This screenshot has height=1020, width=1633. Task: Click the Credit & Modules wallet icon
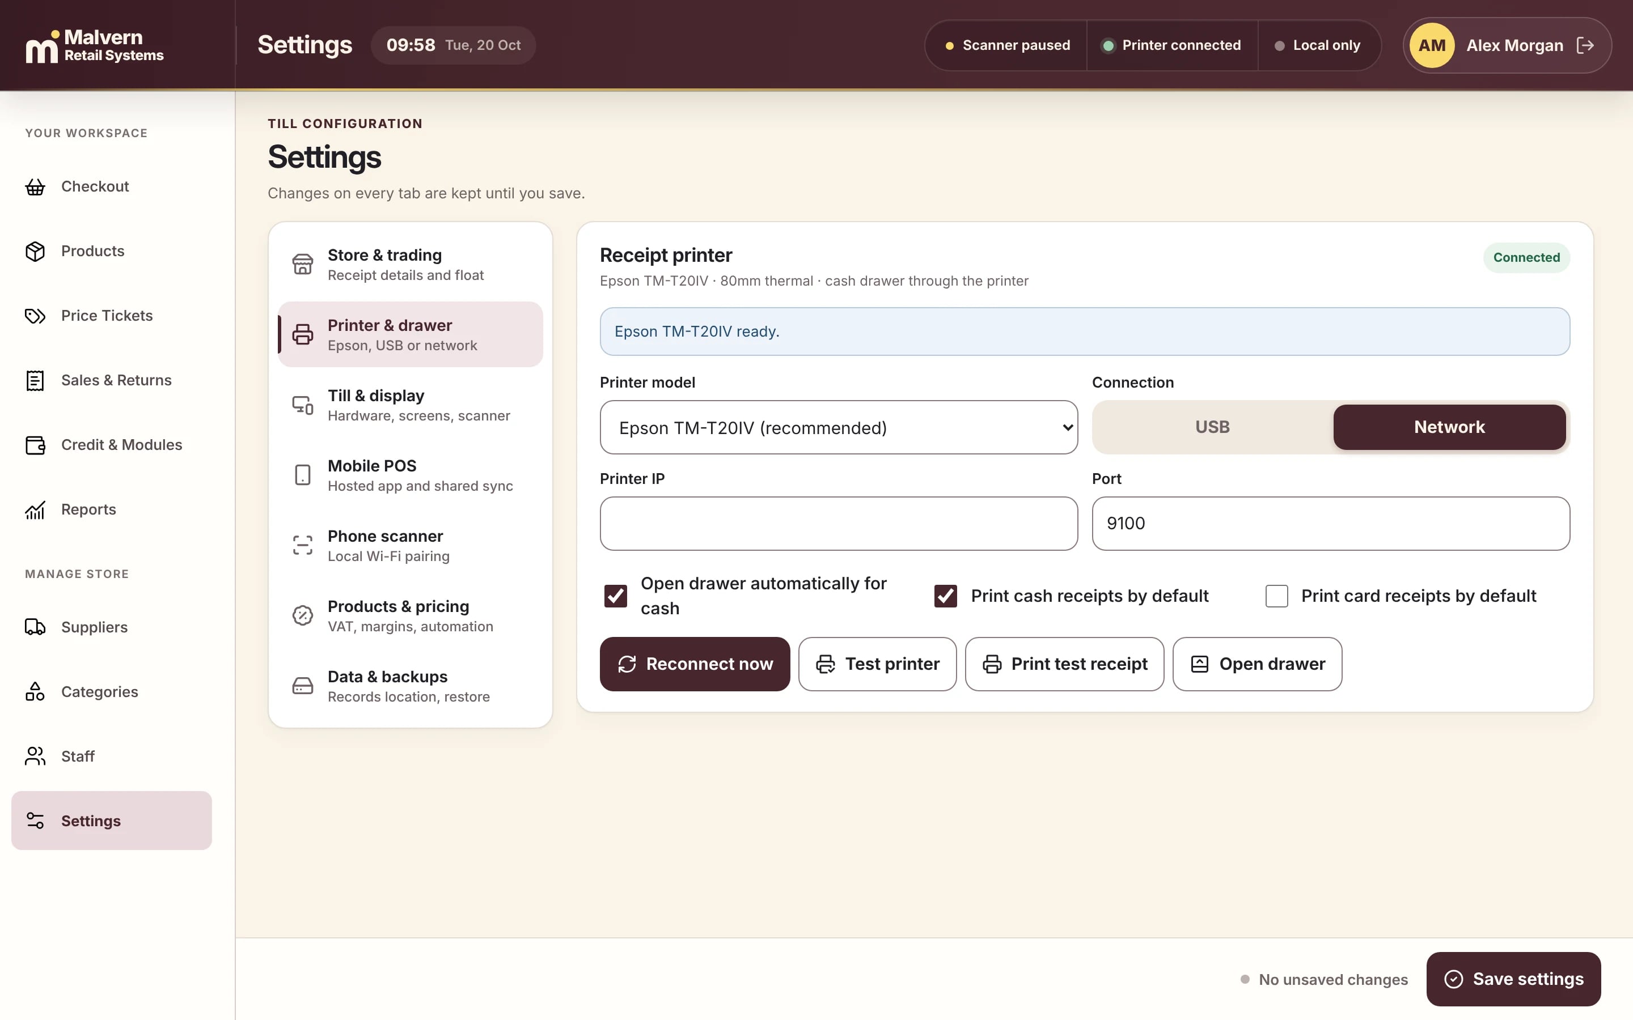35,445
